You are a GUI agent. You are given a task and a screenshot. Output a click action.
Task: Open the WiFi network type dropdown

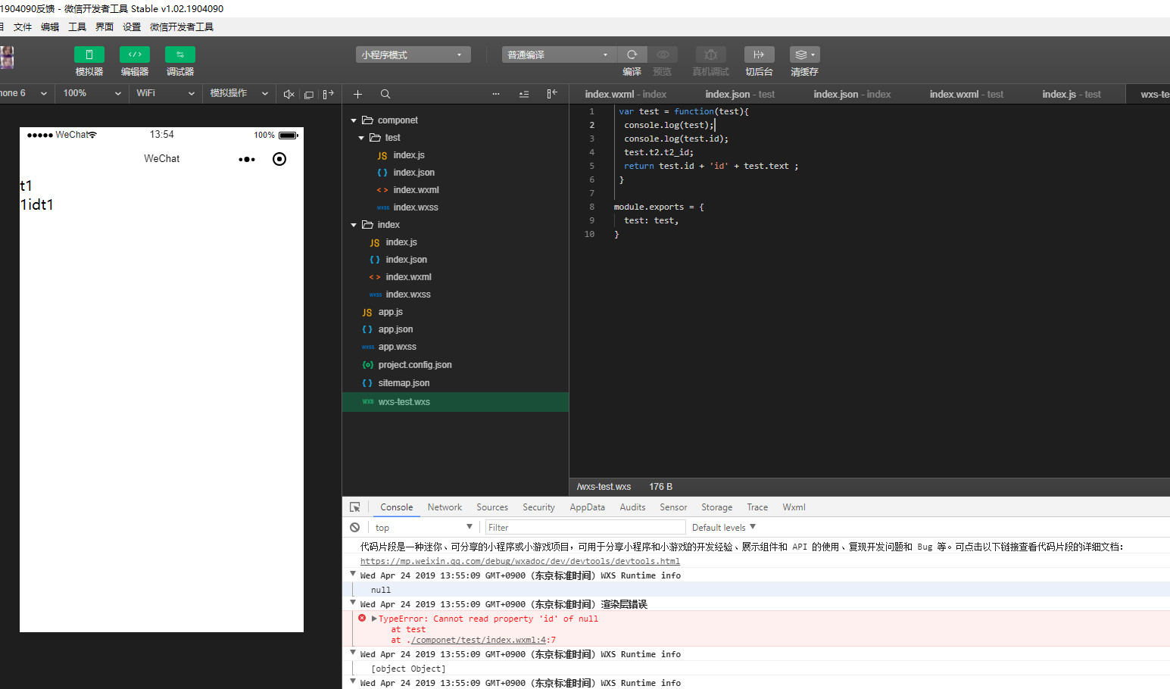165,93
